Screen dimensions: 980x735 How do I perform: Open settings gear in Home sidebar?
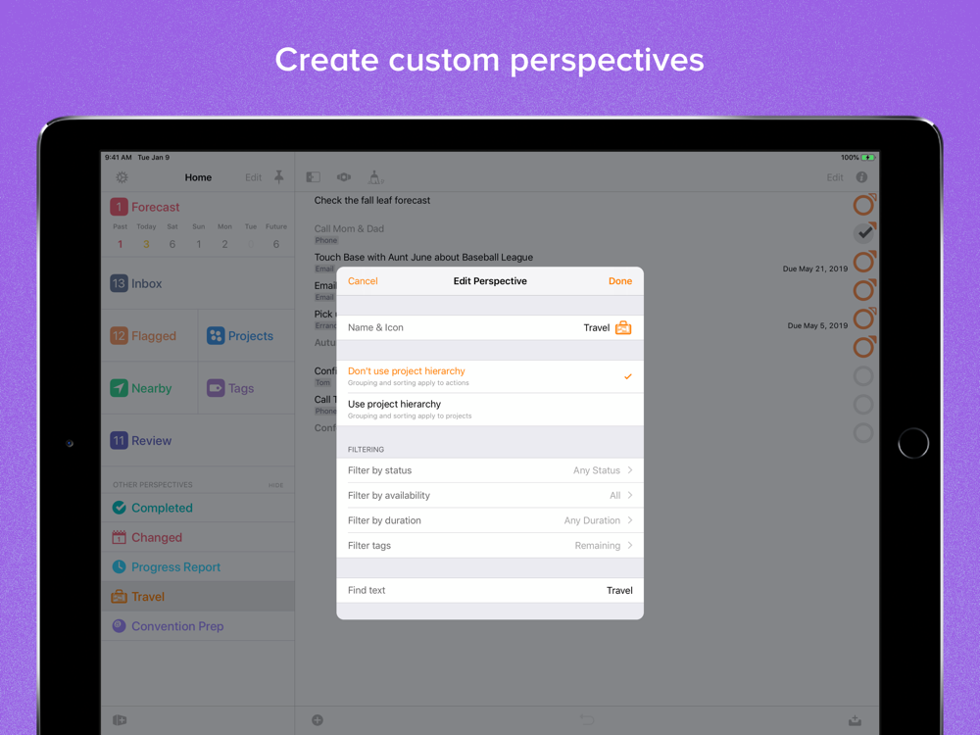click(122, 177)
